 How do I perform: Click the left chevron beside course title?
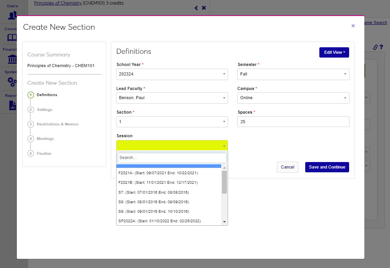pos(196,8)
